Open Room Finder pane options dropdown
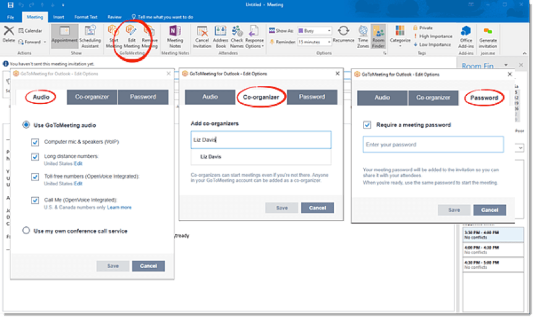533x317 pixels. 506,65
